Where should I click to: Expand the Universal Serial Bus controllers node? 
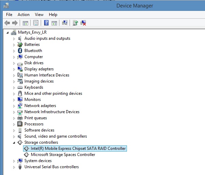(x=14, y=167)
